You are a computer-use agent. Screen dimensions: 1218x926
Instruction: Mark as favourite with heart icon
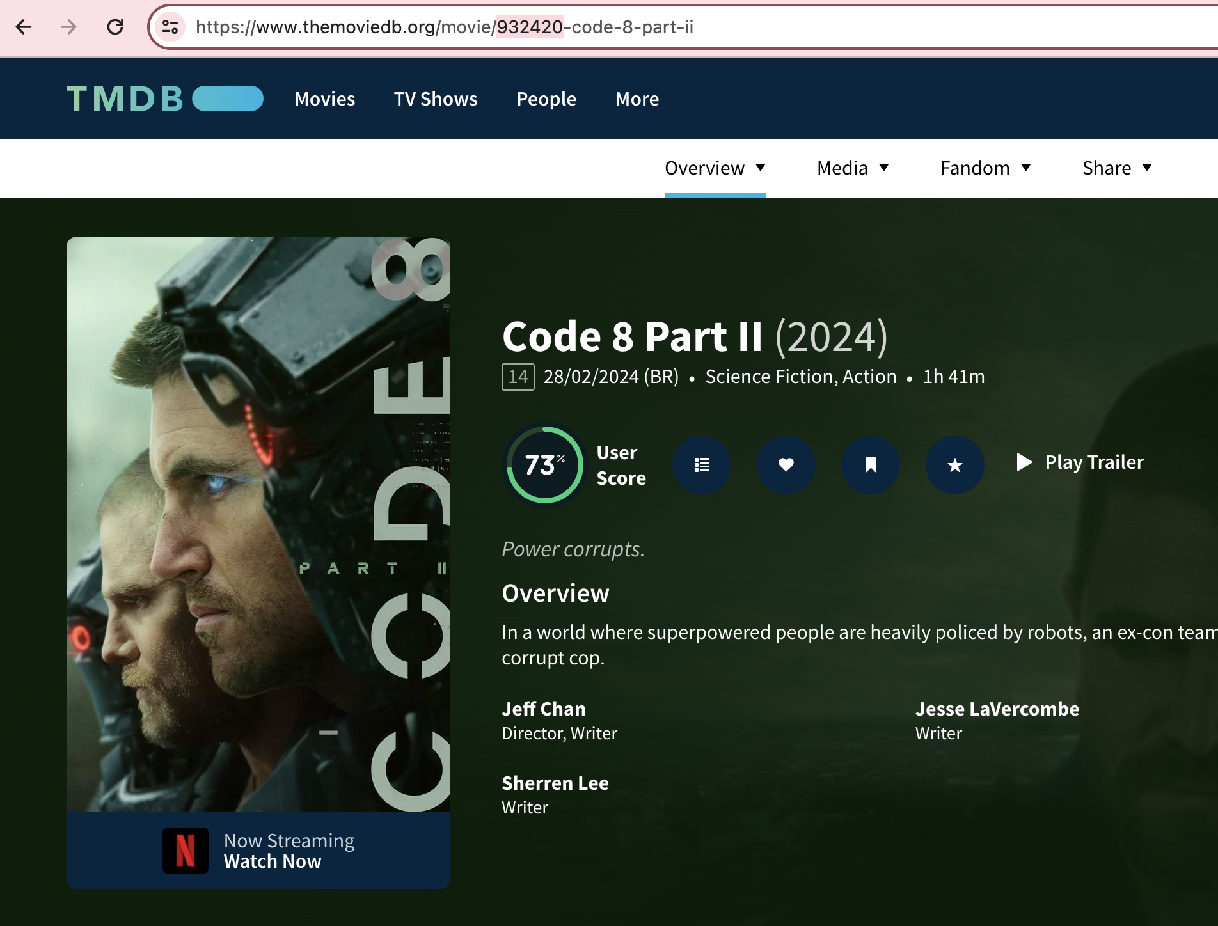click(x=786, y=465)
